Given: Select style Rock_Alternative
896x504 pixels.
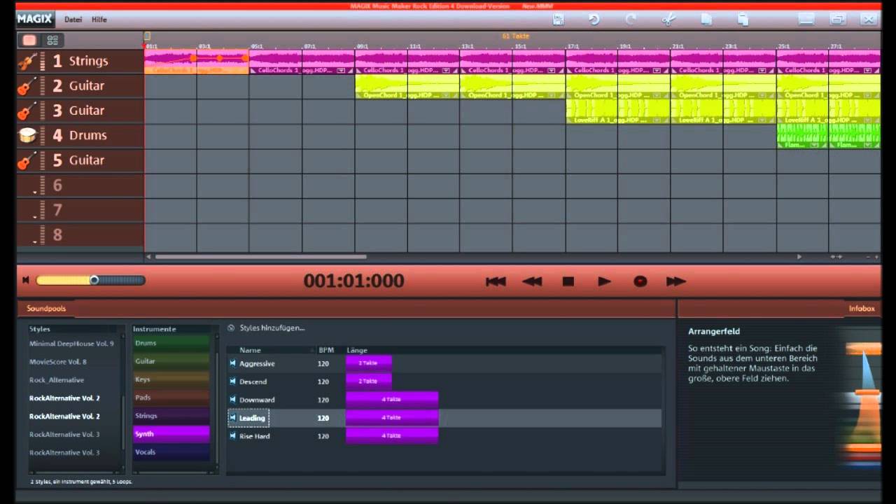Looking at the screenshot, I should coord(57,380).
